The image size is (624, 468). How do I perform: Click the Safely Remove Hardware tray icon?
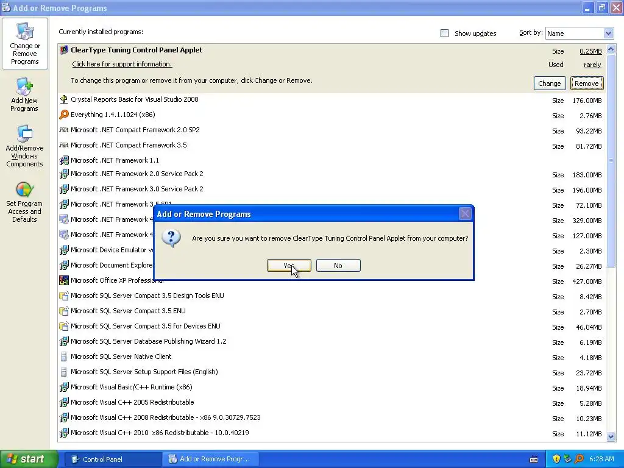[567, 459]
